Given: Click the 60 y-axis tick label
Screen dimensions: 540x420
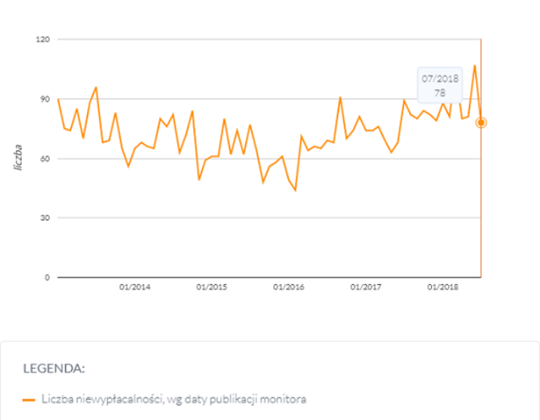Looking at the screenshot, I should 45,159.
